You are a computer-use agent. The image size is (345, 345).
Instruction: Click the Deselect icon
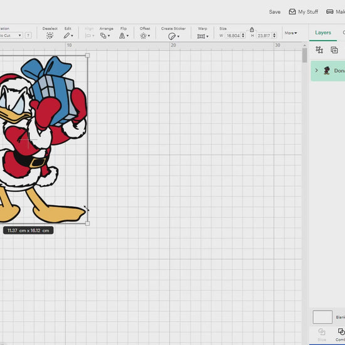(50, 36)
